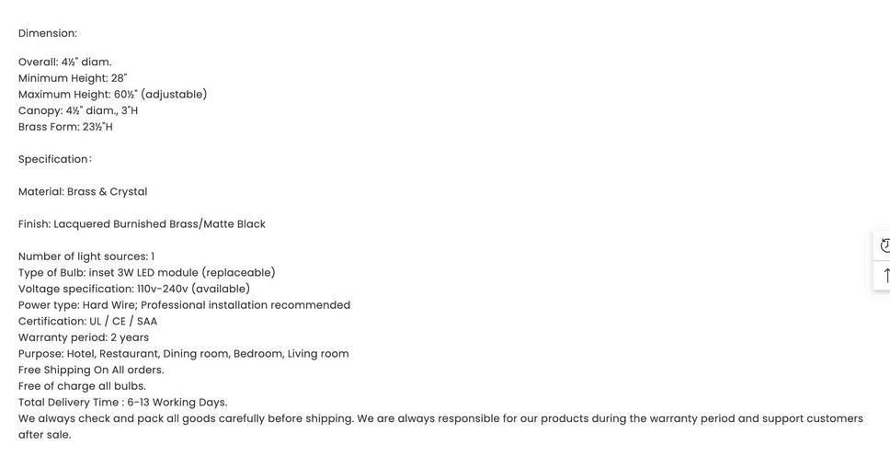This screenshot has width=890, height=467.
Task: Click the Maximum Height adjustable line
Action: 112,94
